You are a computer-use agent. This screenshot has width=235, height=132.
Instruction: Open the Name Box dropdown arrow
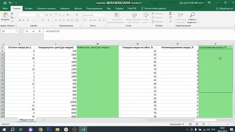(x=17, y=31)
